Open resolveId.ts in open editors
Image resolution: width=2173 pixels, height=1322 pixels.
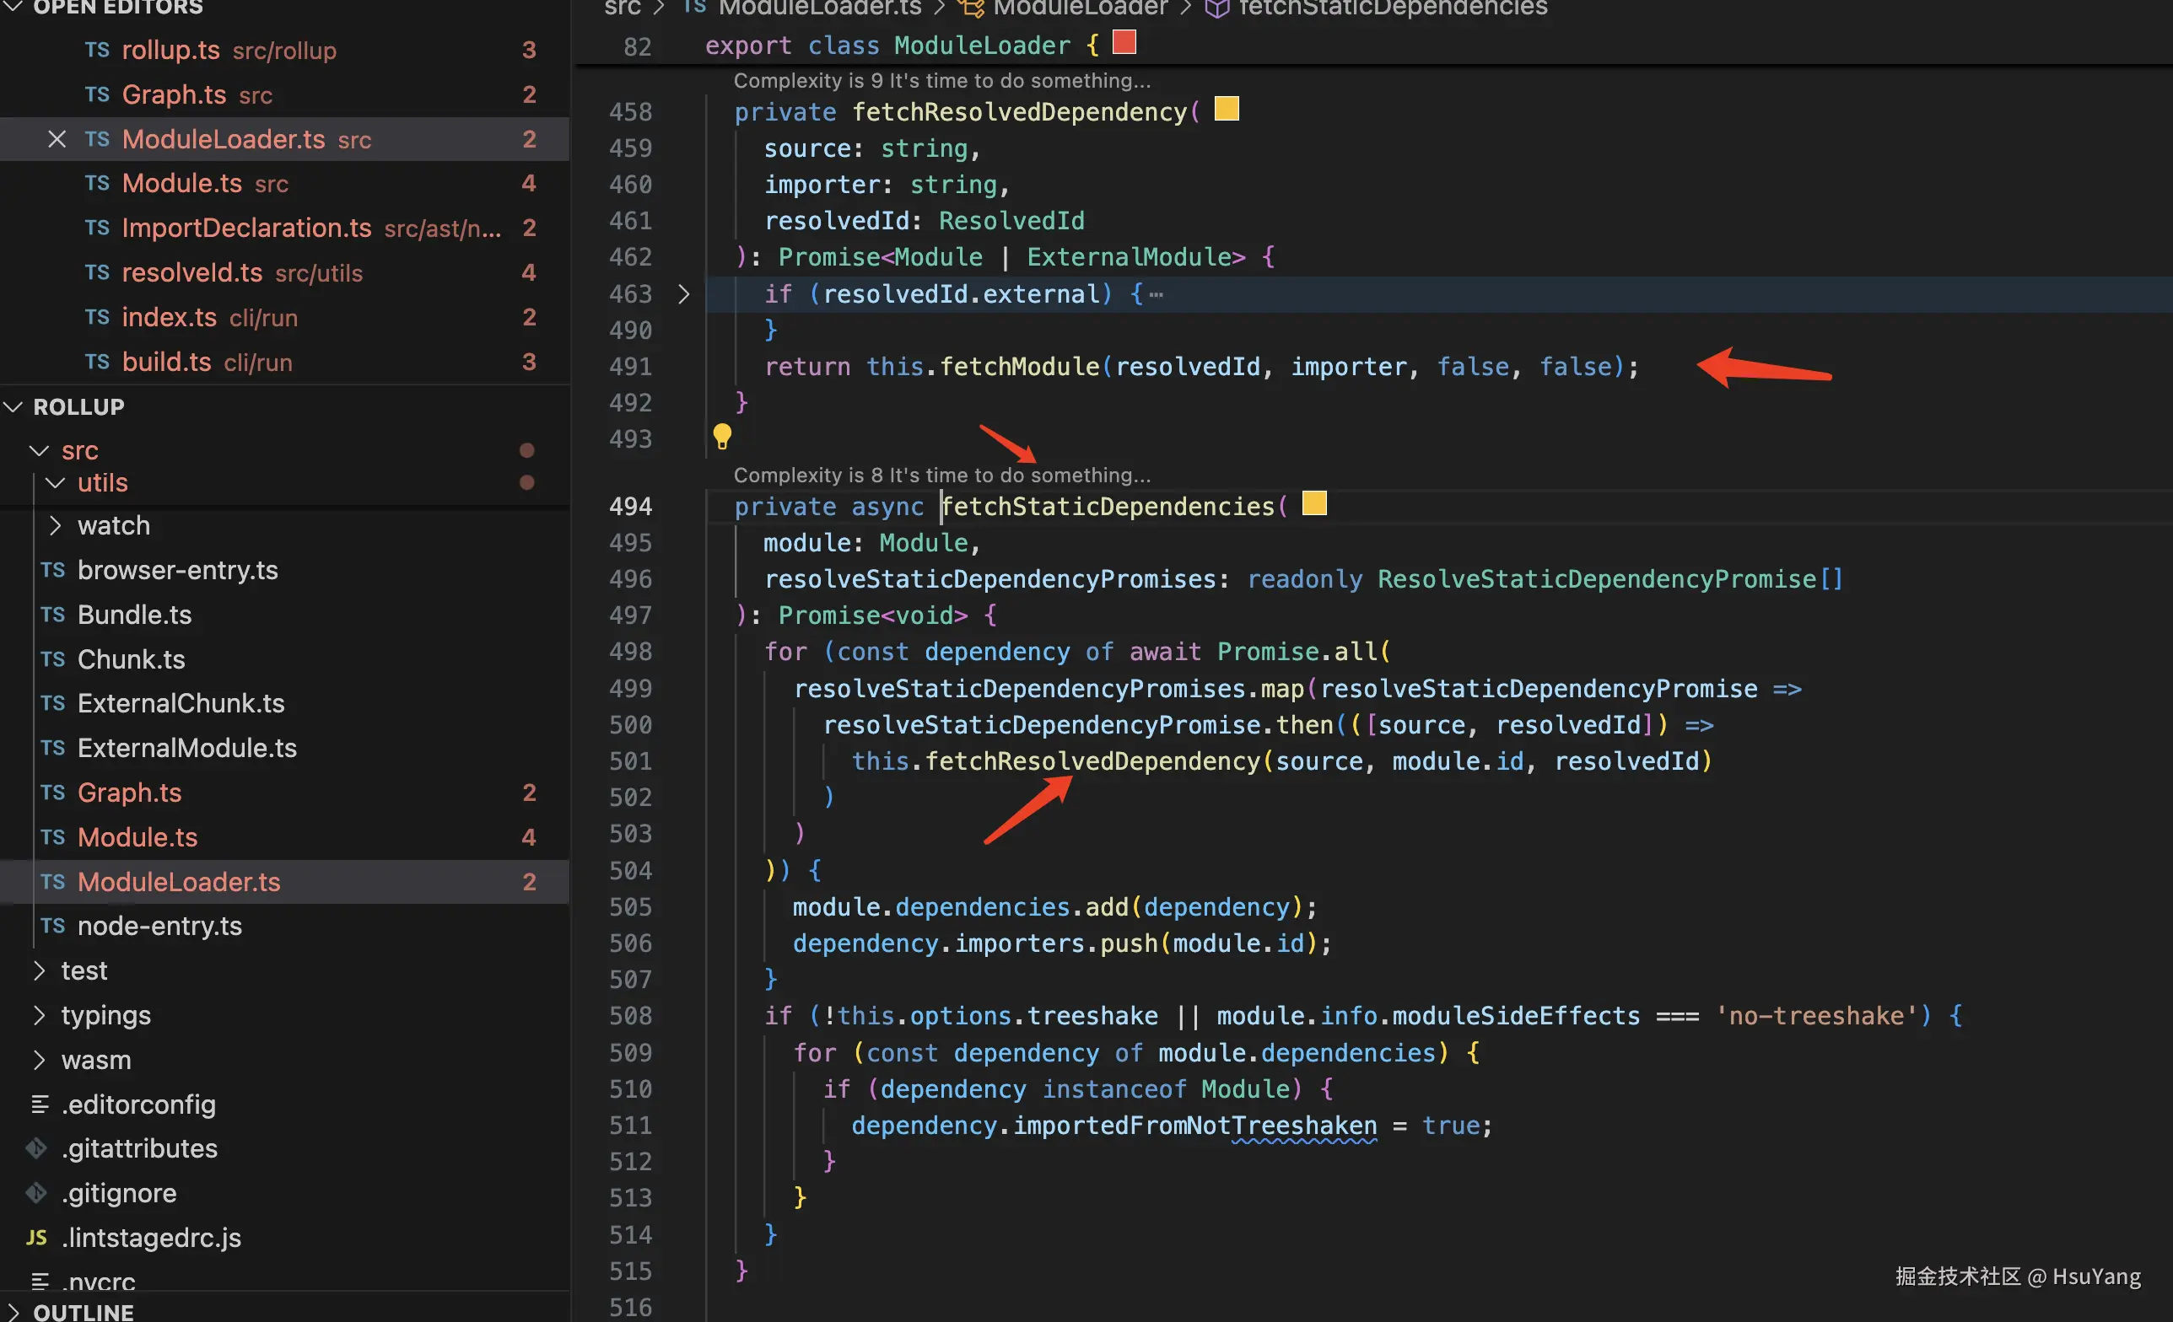(191, 273)
